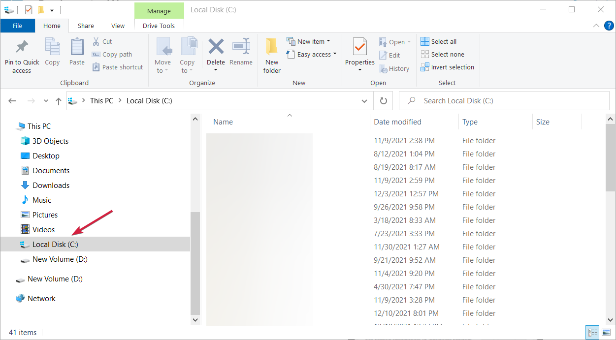Click Copy path in the ribbon
616x340 pixels.
point(112,55)
